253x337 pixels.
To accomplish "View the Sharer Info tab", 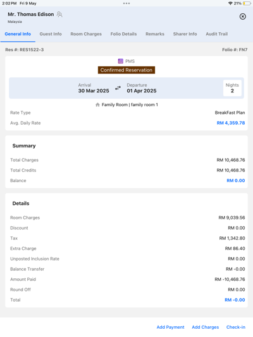I will pyautogui.click(x=185, y=34).
